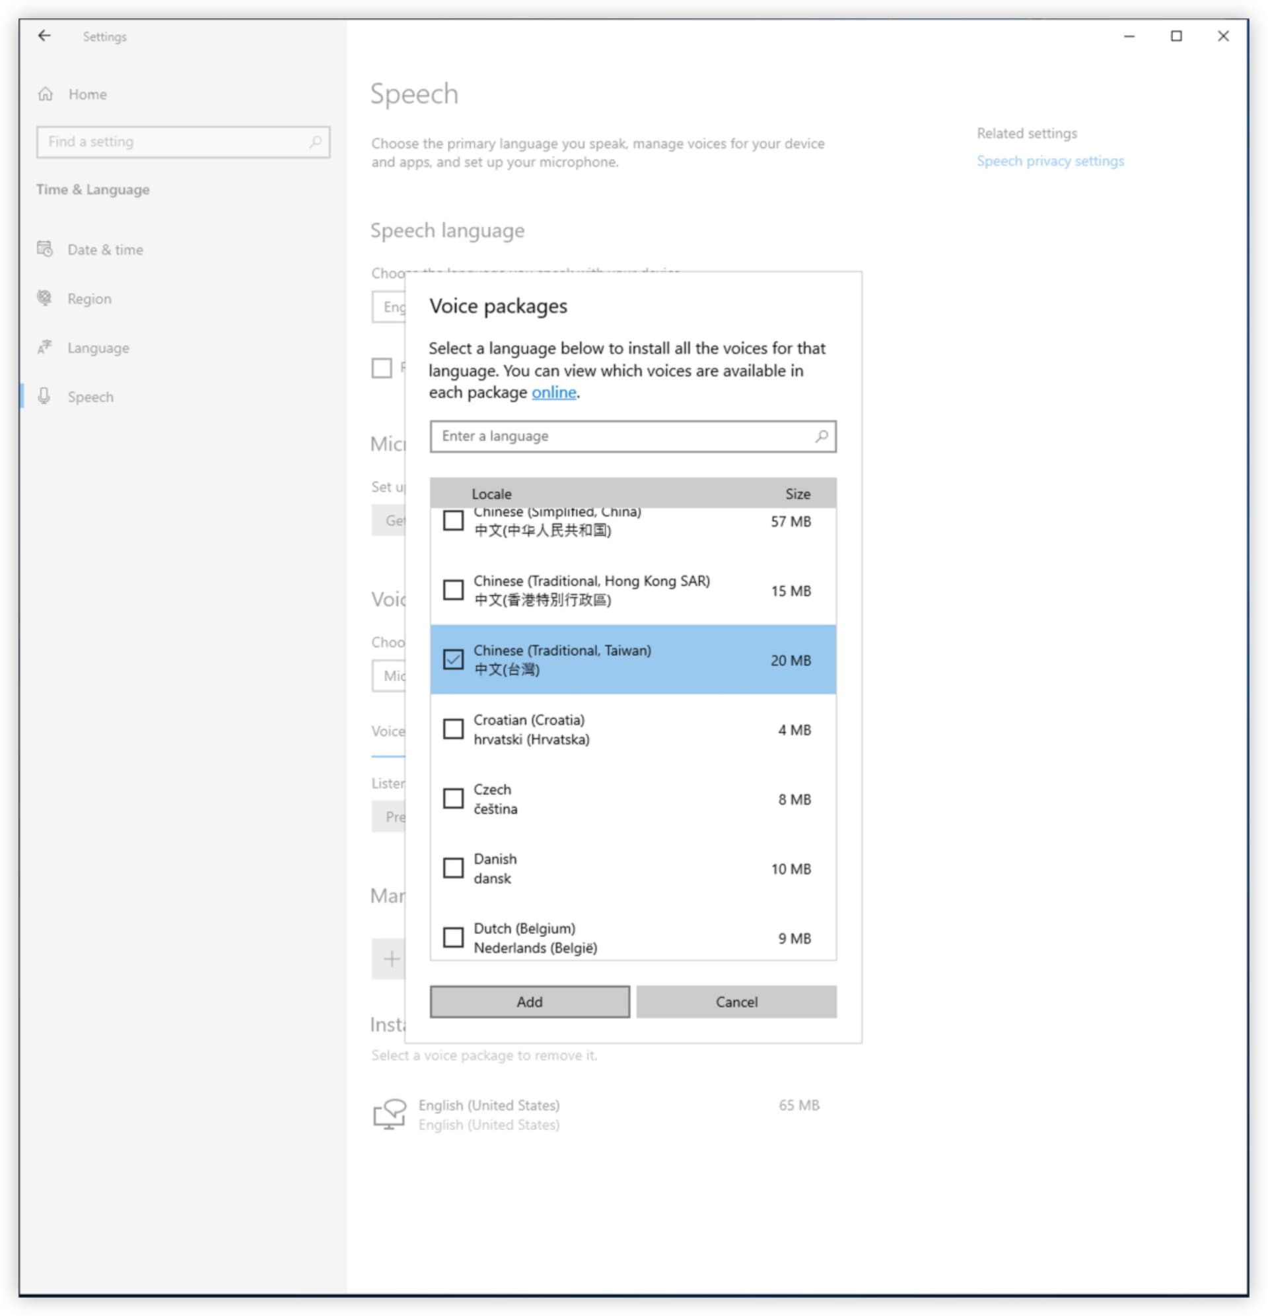Screen dimensions: 1268x1316
Task: Click the Region globe icon
Action: pos(45,298)
